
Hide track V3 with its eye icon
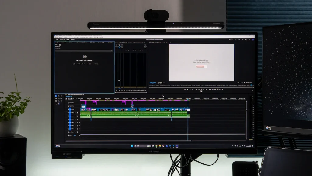coord(74,103)
